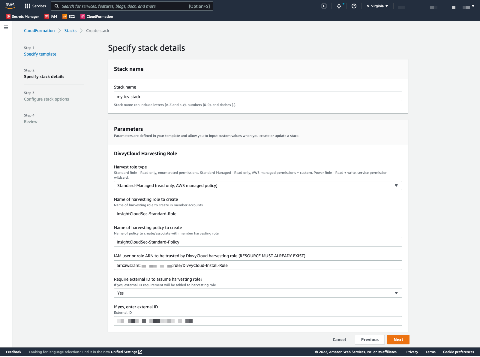The height and width of the screenshot is (357, 480).
Task: Open the N. Virginia region dropdown
Action: 377,6
